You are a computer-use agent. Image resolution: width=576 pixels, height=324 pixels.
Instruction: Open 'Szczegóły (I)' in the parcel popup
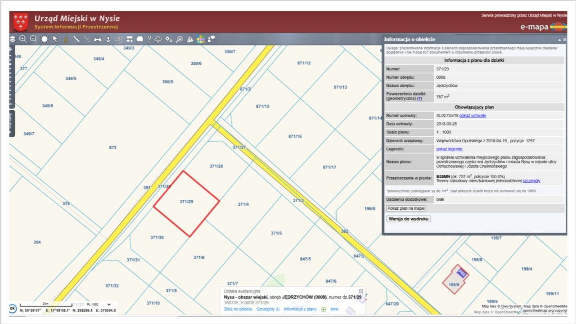[268, 309]
